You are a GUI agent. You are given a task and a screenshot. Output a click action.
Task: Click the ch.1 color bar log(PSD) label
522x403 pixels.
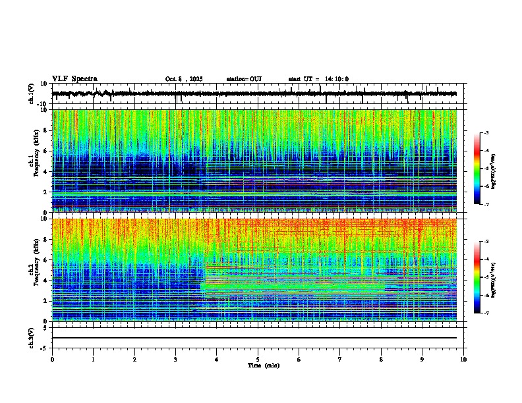(x=493, y=171)
